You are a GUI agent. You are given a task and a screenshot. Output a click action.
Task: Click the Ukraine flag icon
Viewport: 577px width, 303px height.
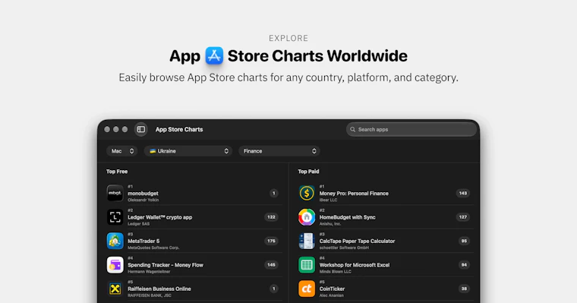(x=153, y=151)
